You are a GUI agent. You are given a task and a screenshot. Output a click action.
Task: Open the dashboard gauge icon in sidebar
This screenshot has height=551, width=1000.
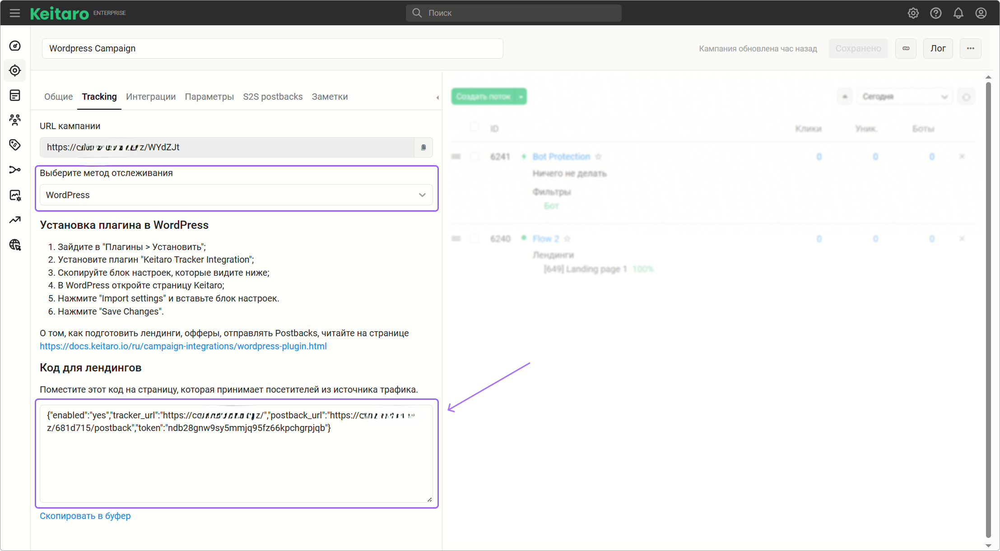15,46
